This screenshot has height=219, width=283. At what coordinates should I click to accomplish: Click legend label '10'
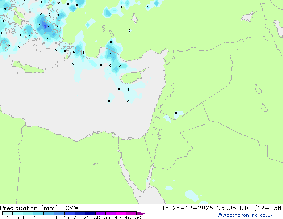[56, 217]
